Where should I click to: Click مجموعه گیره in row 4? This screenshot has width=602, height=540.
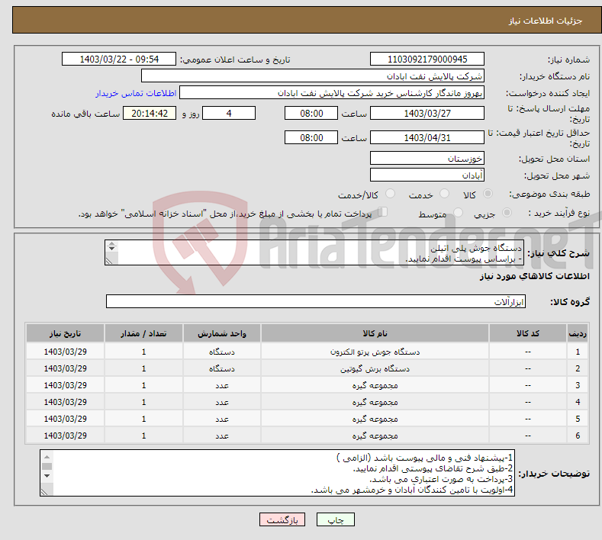375,402
